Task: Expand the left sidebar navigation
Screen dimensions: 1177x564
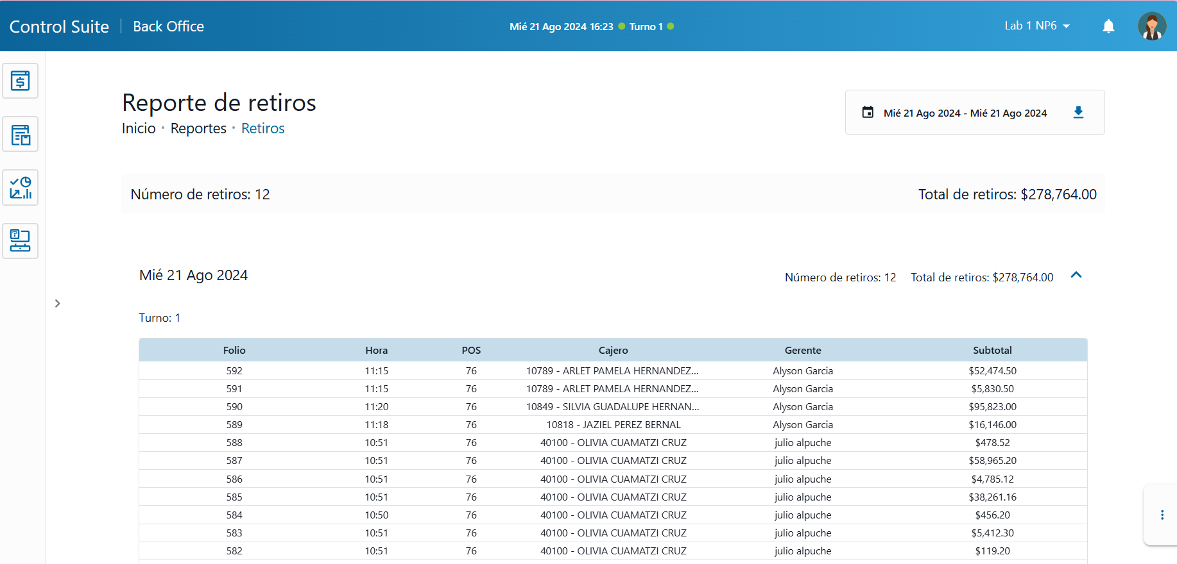Action: [x=57, y=304]
